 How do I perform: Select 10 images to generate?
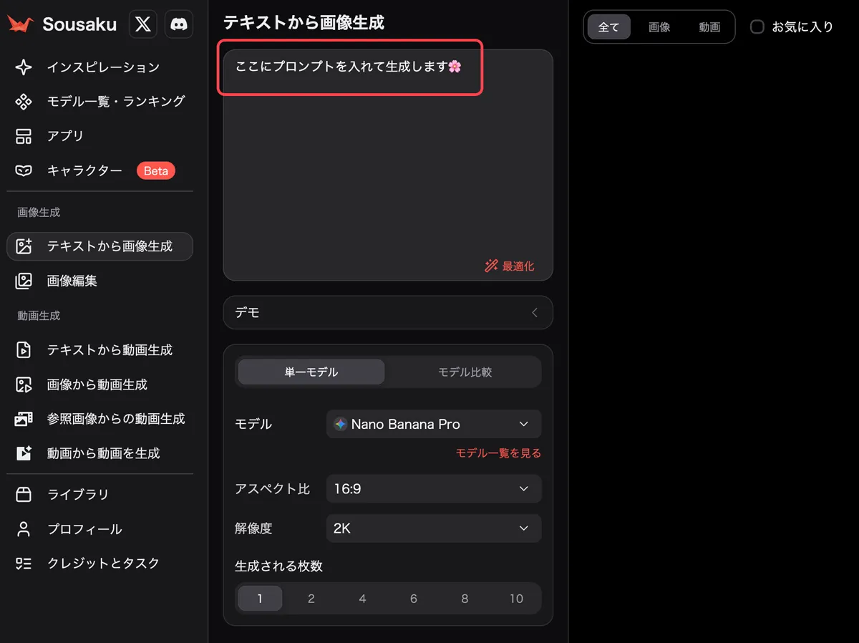point(516,599)
